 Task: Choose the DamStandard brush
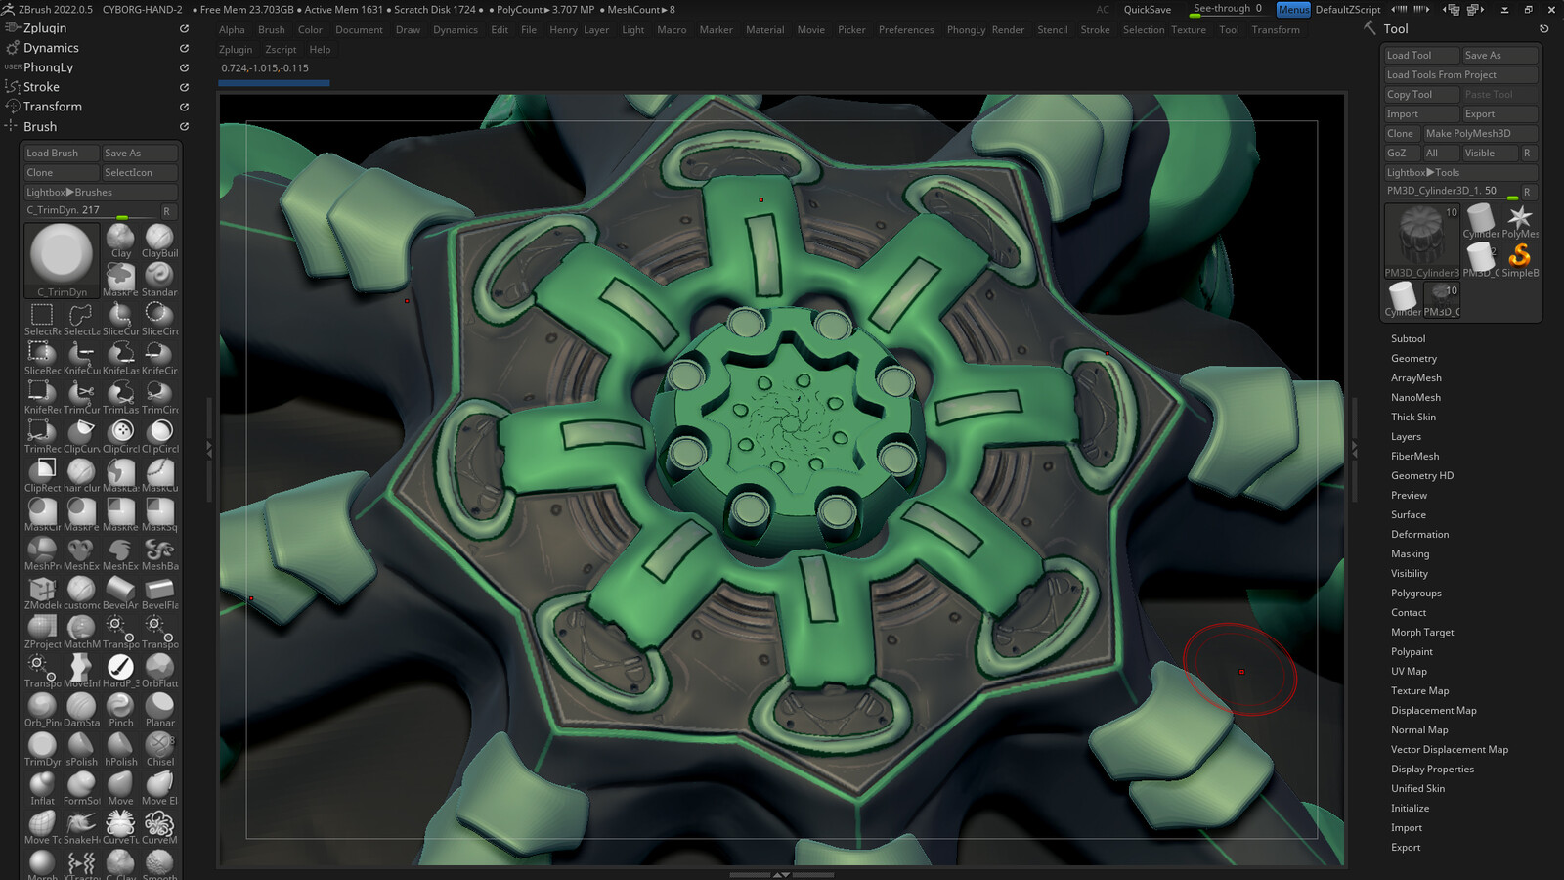81,710
